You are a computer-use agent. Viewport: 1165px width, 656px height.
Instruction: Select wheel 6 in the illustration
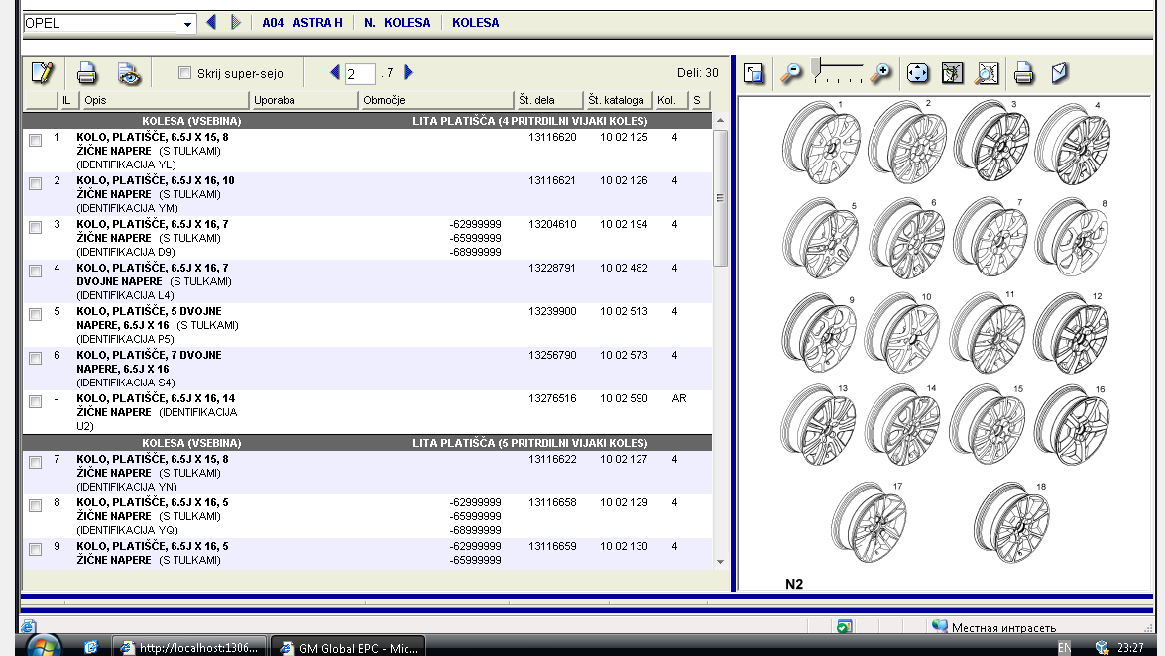(906, 239)
